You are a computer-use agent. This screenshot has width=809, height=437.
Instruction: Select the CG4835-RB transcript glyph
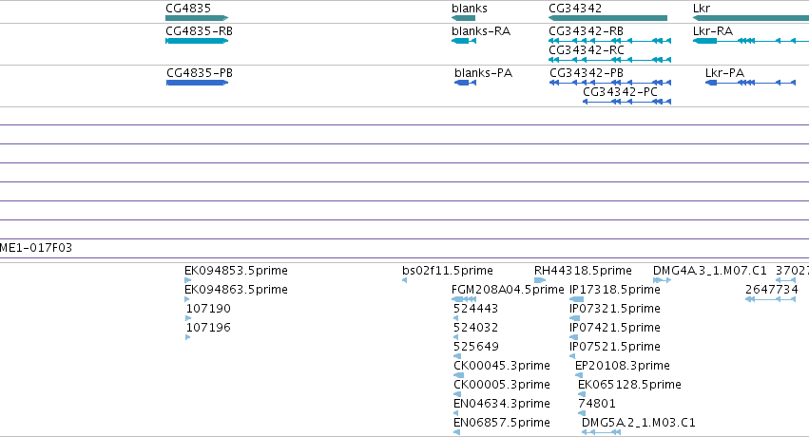coord(197,41)
